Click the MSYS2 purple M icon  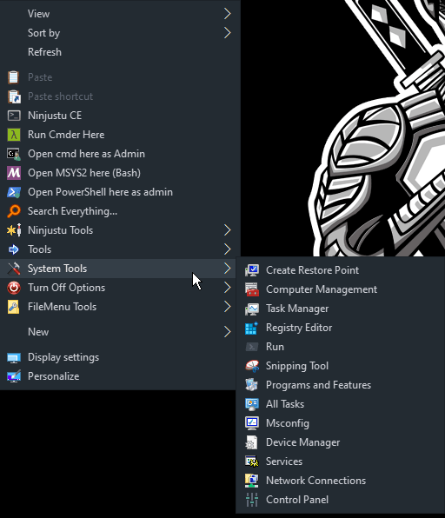tap(14, 173)
